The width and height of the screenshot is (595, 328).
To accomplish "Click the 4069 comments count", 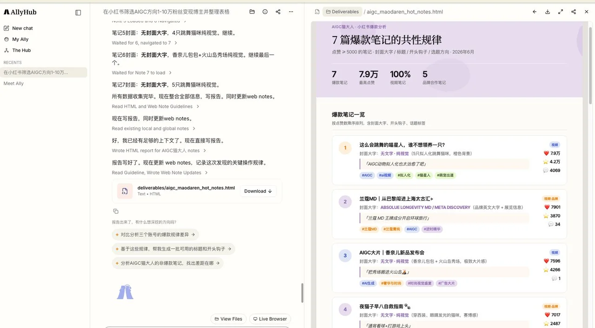I will 552,171.
